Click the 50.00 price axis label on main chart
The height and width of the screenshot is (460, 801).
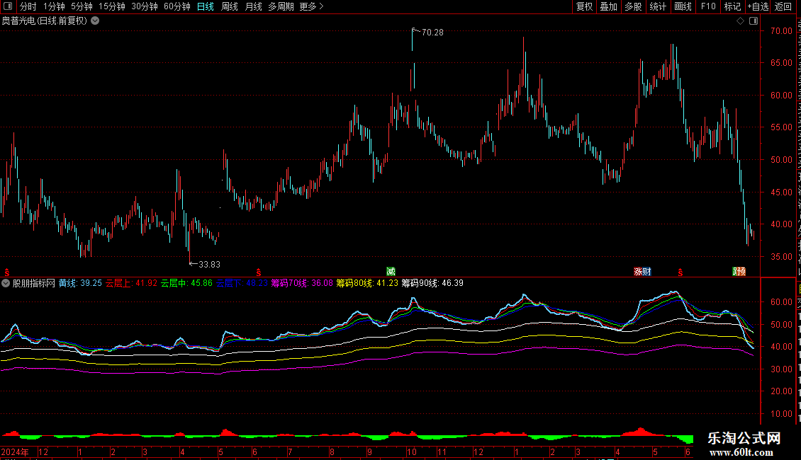point(781,160)
